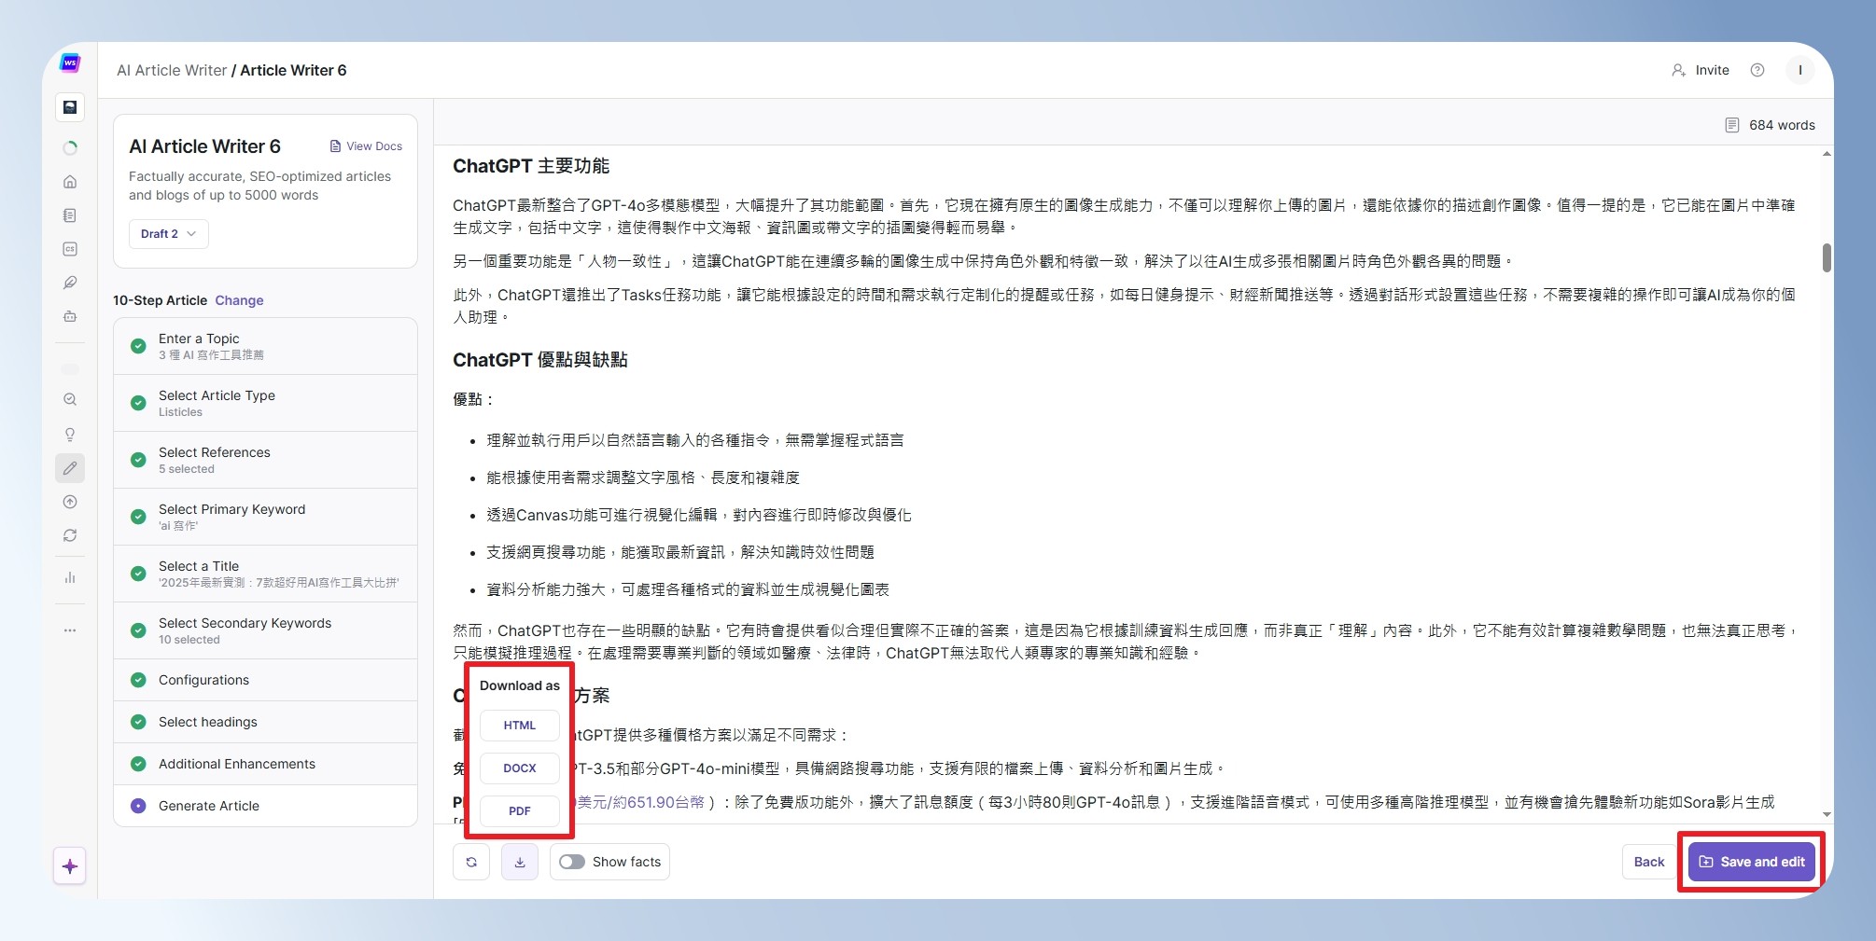
Task: Open the user profile avatar 'I'
Action: pos(1800,70)
